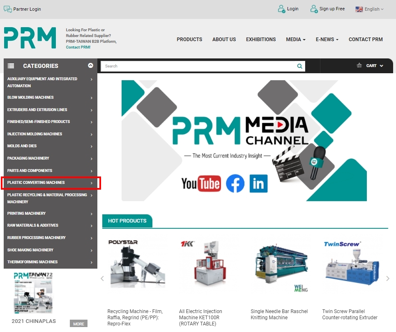This screenshot has height=332, width=396.
Task: Click the categories list icon
Action: [x=11, y=66]
